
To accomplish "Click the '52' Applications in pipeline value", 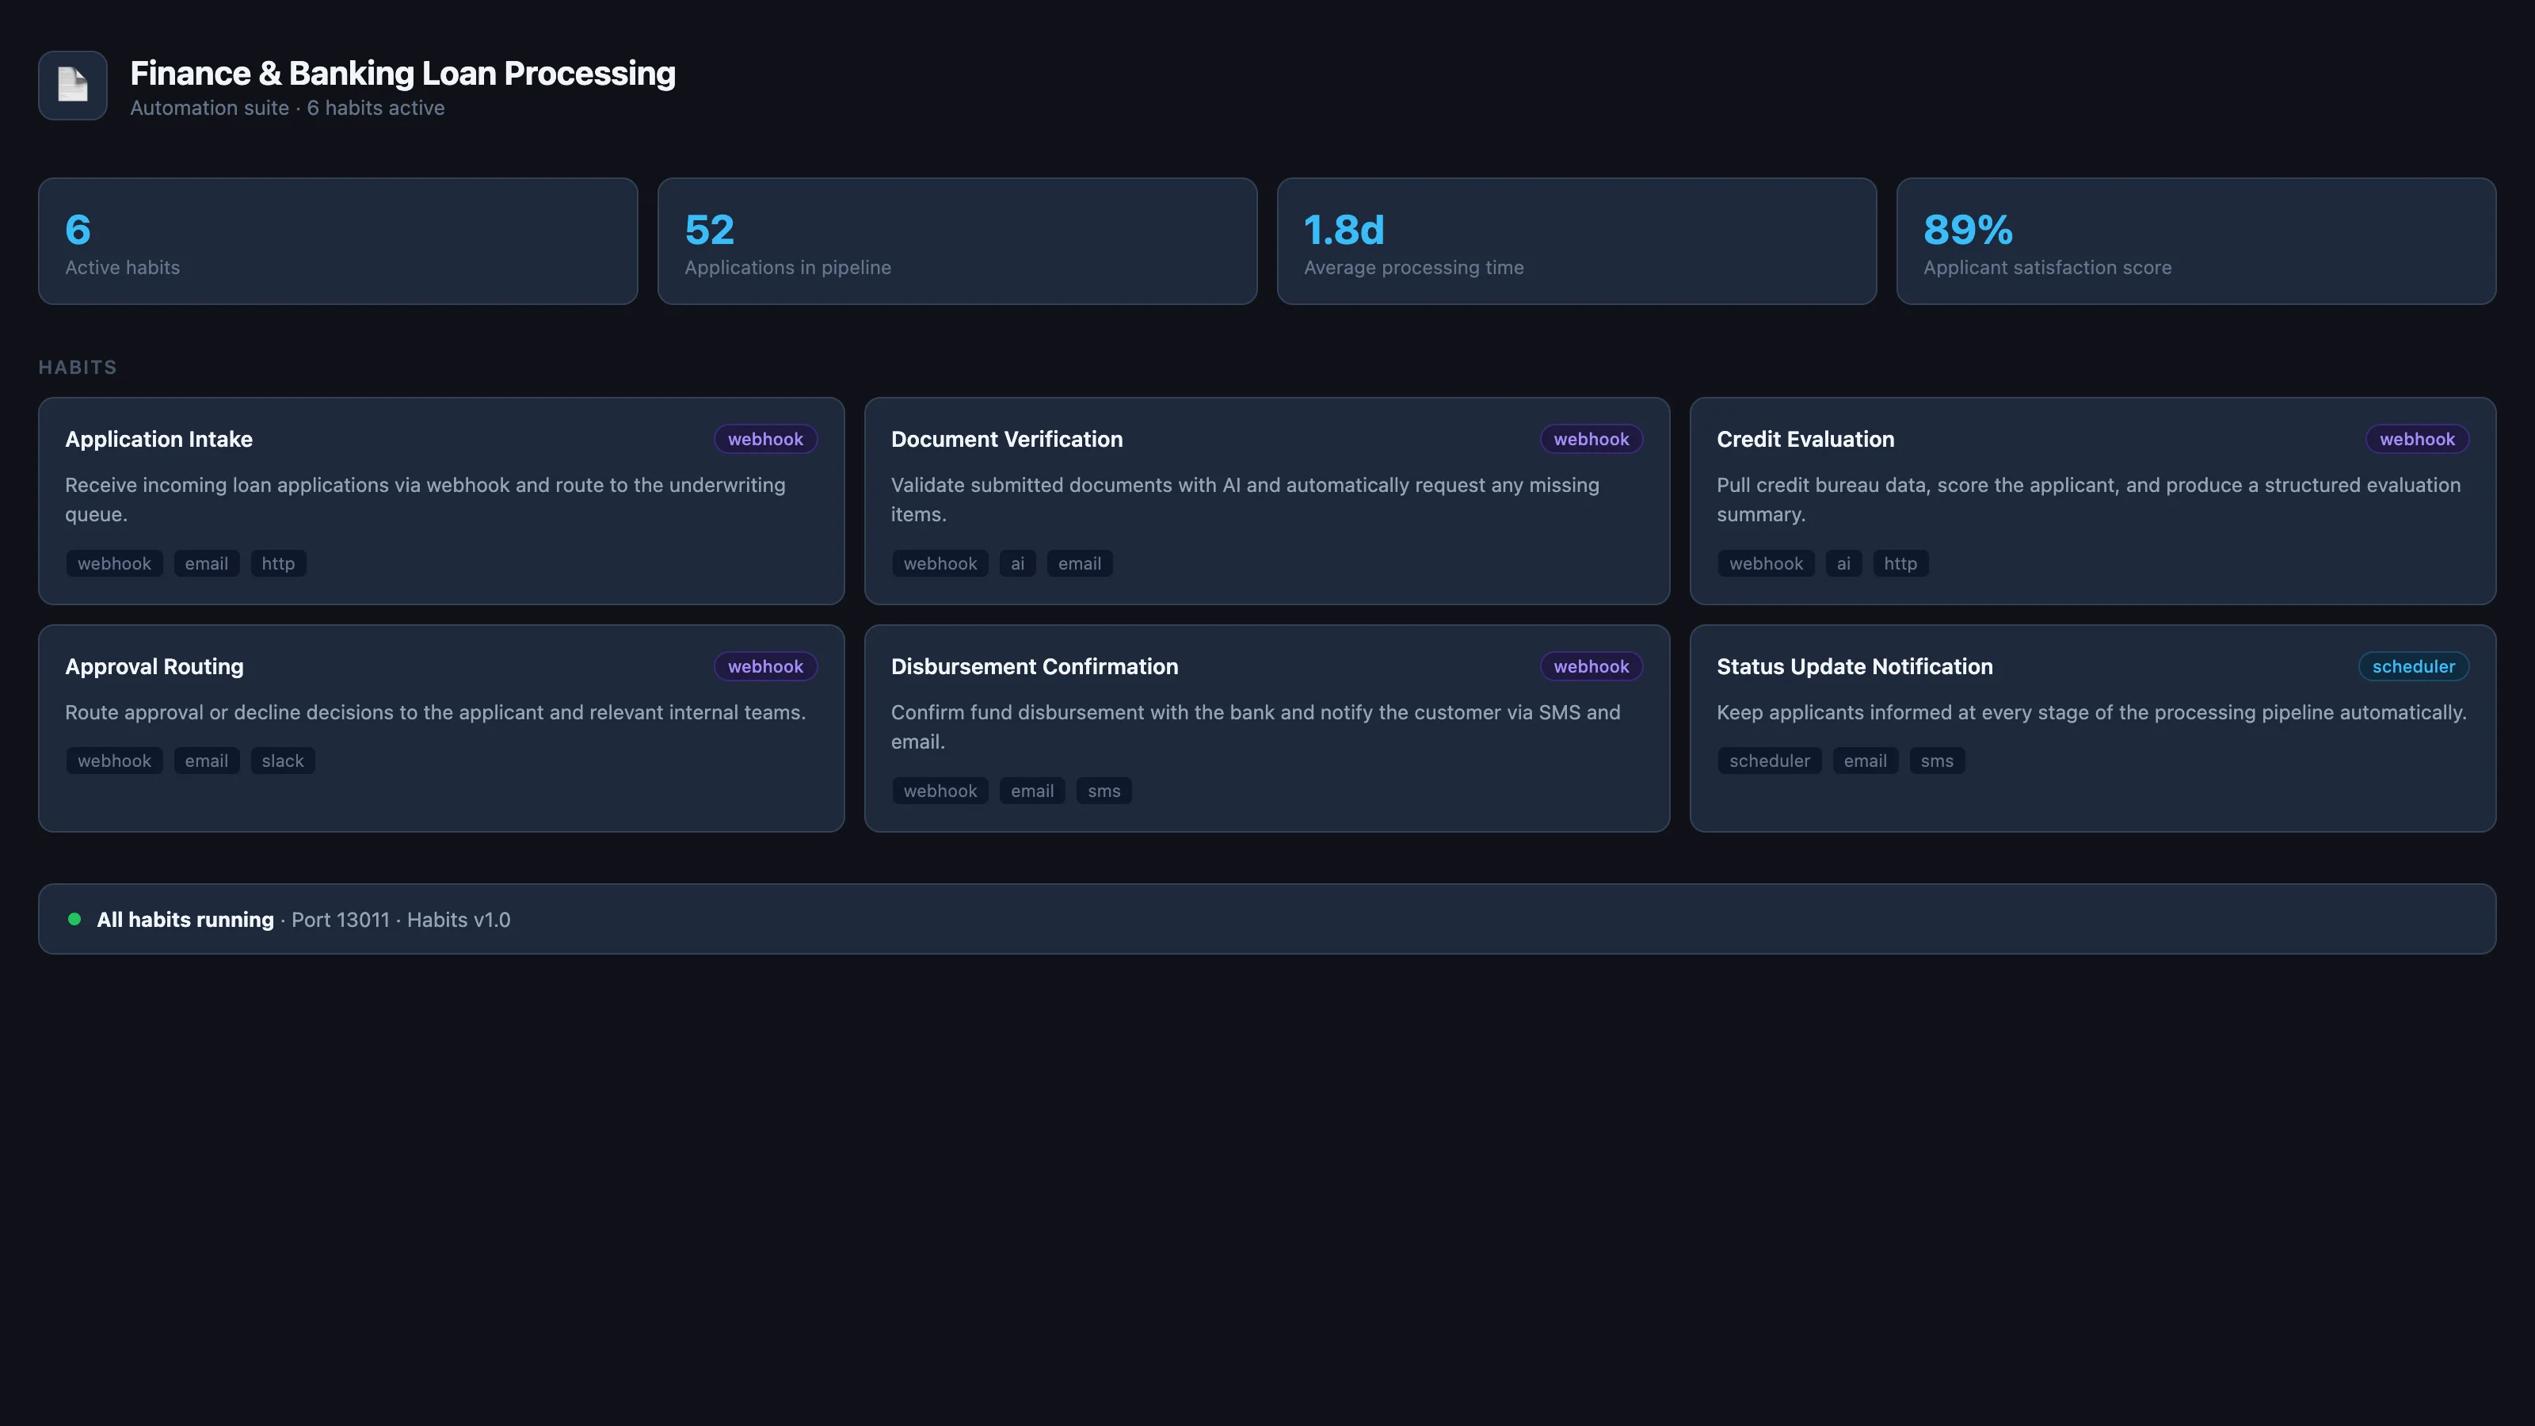I will tap(710, 229).
